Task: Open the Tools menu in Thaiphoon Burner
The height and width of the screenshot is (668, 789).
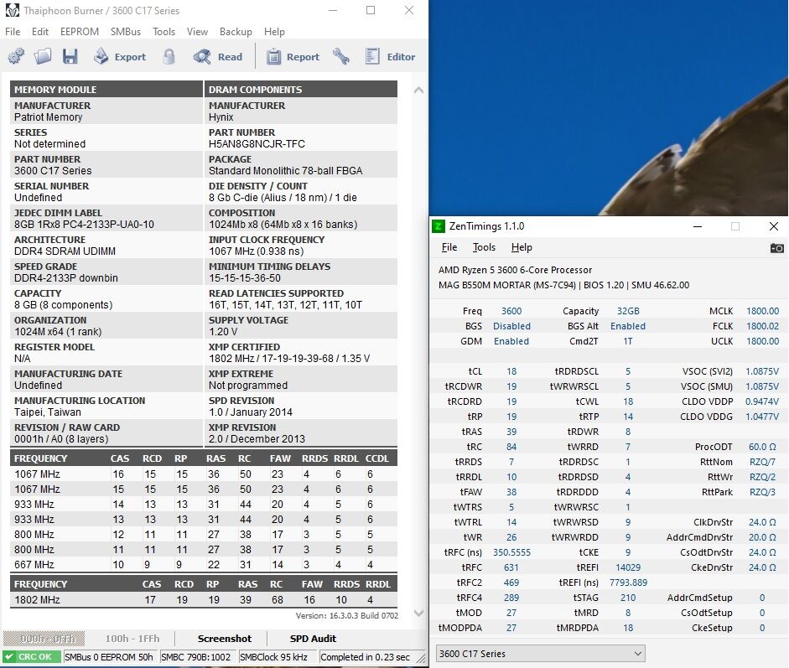Action: (164, 32)
